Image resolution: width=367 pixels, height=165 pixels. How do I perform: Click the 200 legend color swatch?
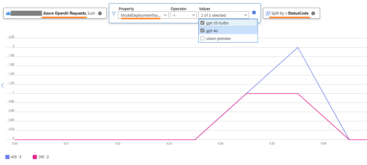[35, 157]
